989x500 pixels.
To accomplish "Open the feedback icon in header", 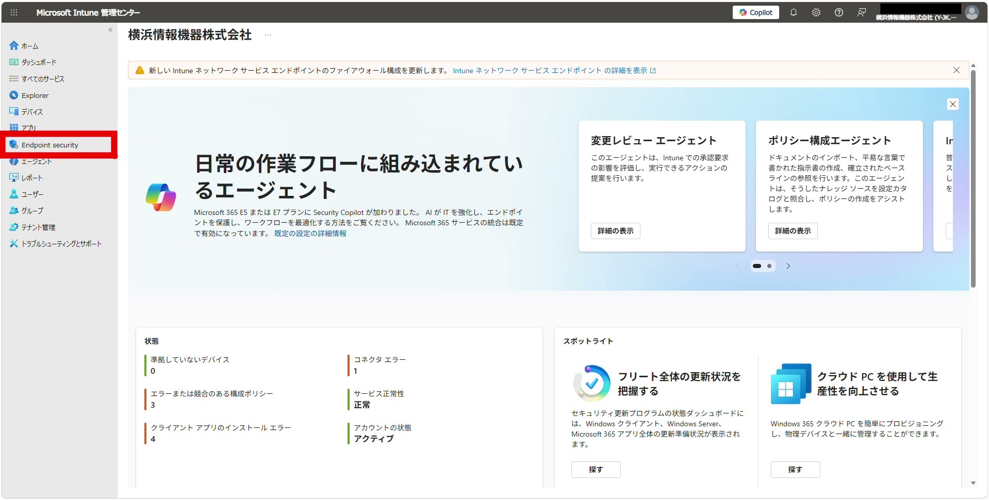I will [862, 12].
